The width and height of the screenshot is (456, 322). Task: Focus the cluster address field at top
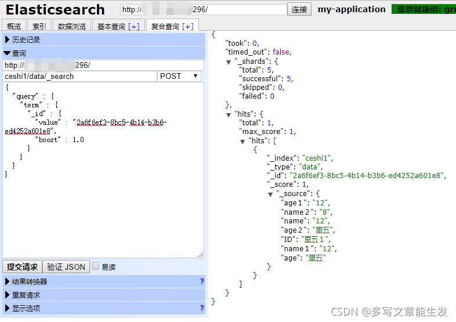pyautogui.click(x=203, y=9)
